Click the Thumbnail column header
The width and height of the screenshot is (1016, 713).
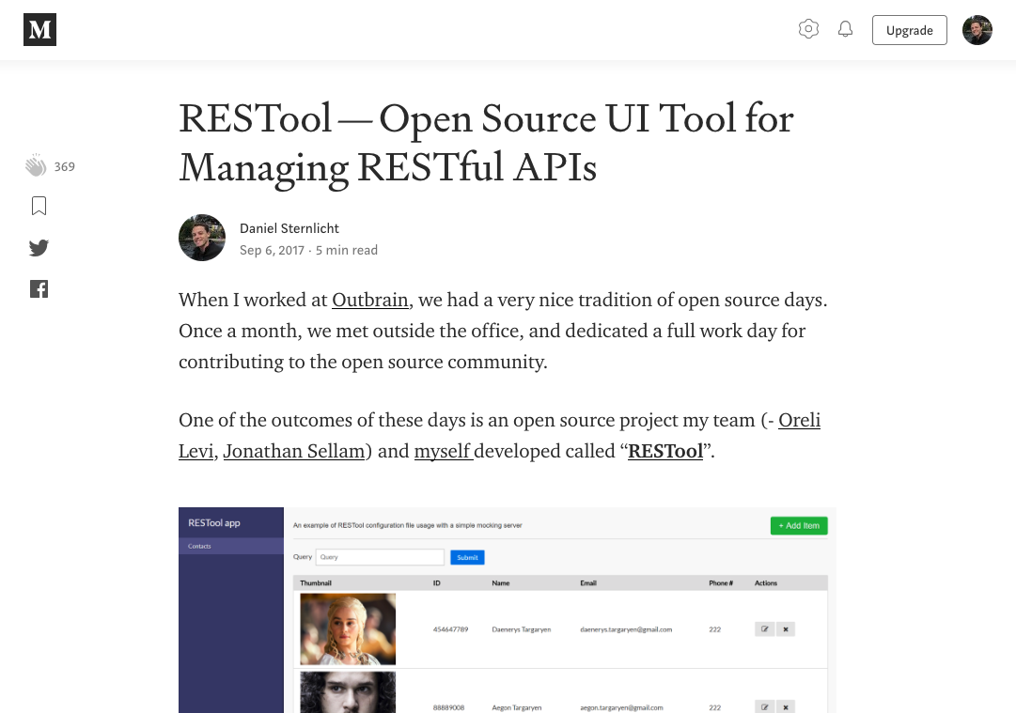[x=316, y=583]
